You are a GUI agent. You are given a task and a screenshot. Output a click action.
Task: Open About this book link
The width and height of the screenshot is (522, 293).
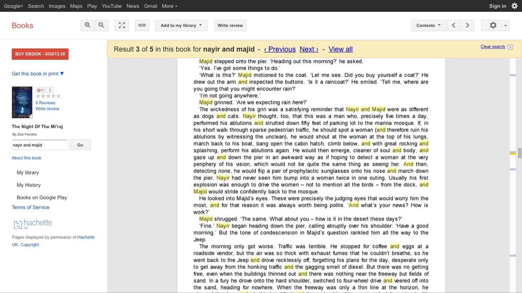coord(27,158)
